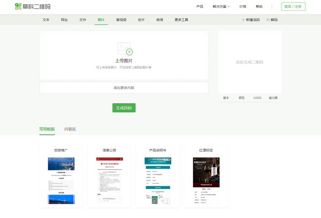Image resolution: width=321 pixels, height=218 pixels.
Task: Click the 上传图片 upload area text
Action: click(124, 61)
